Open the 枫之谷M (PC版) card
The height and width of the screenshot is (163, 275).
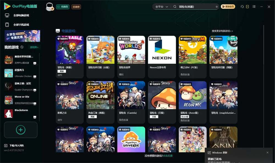click(193, 57)
